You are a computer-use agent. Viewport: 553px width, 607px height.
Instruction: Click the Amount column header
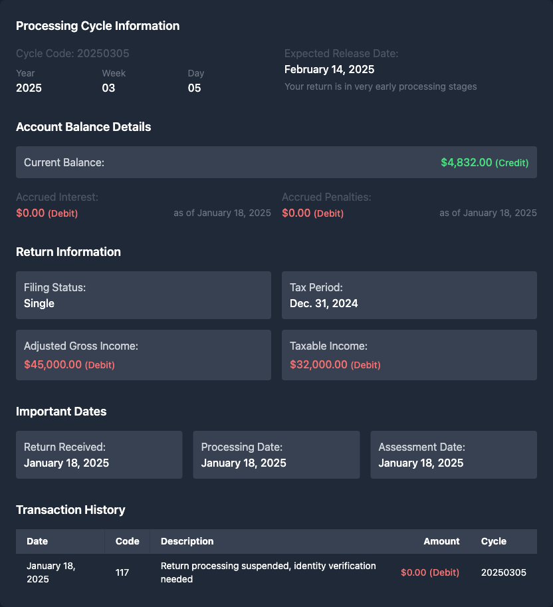coord(441,541)
